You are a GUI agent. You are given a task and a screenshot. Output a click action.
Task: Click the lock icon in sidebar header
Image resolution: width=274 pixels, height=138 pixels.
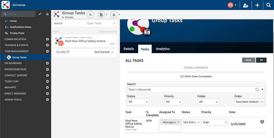[x=47, y=14]
